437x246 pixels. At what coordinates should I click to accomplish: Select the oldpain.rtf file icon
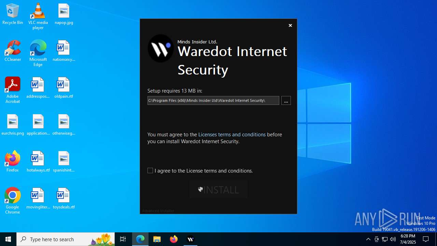pos(64,88)
